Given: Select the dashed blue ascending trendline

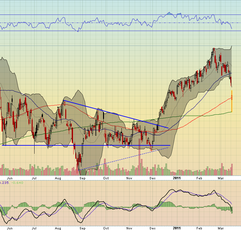Looking at the screenshot, I should click(x=124, y=159).
